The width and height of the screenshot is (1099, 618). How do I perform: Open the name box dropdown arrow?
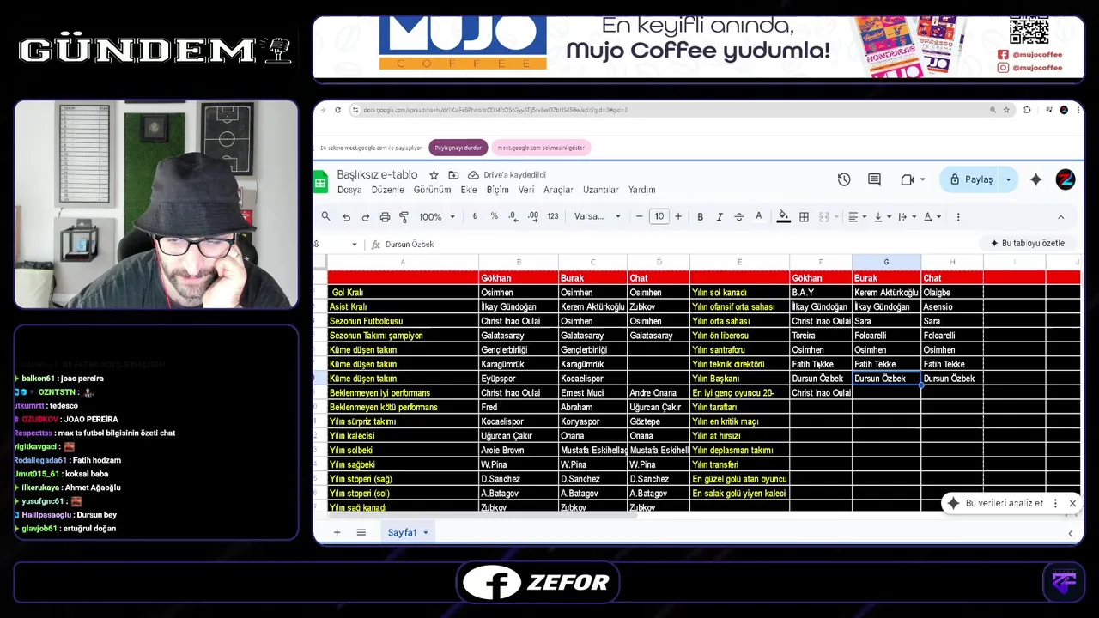pyautogui.click(x=354, y=245)
